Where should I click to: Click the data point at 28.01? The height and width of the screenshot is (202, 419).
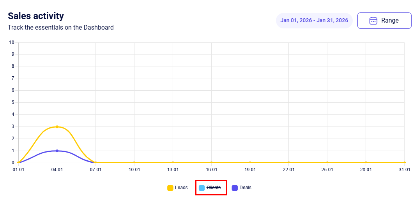[366, 163]
